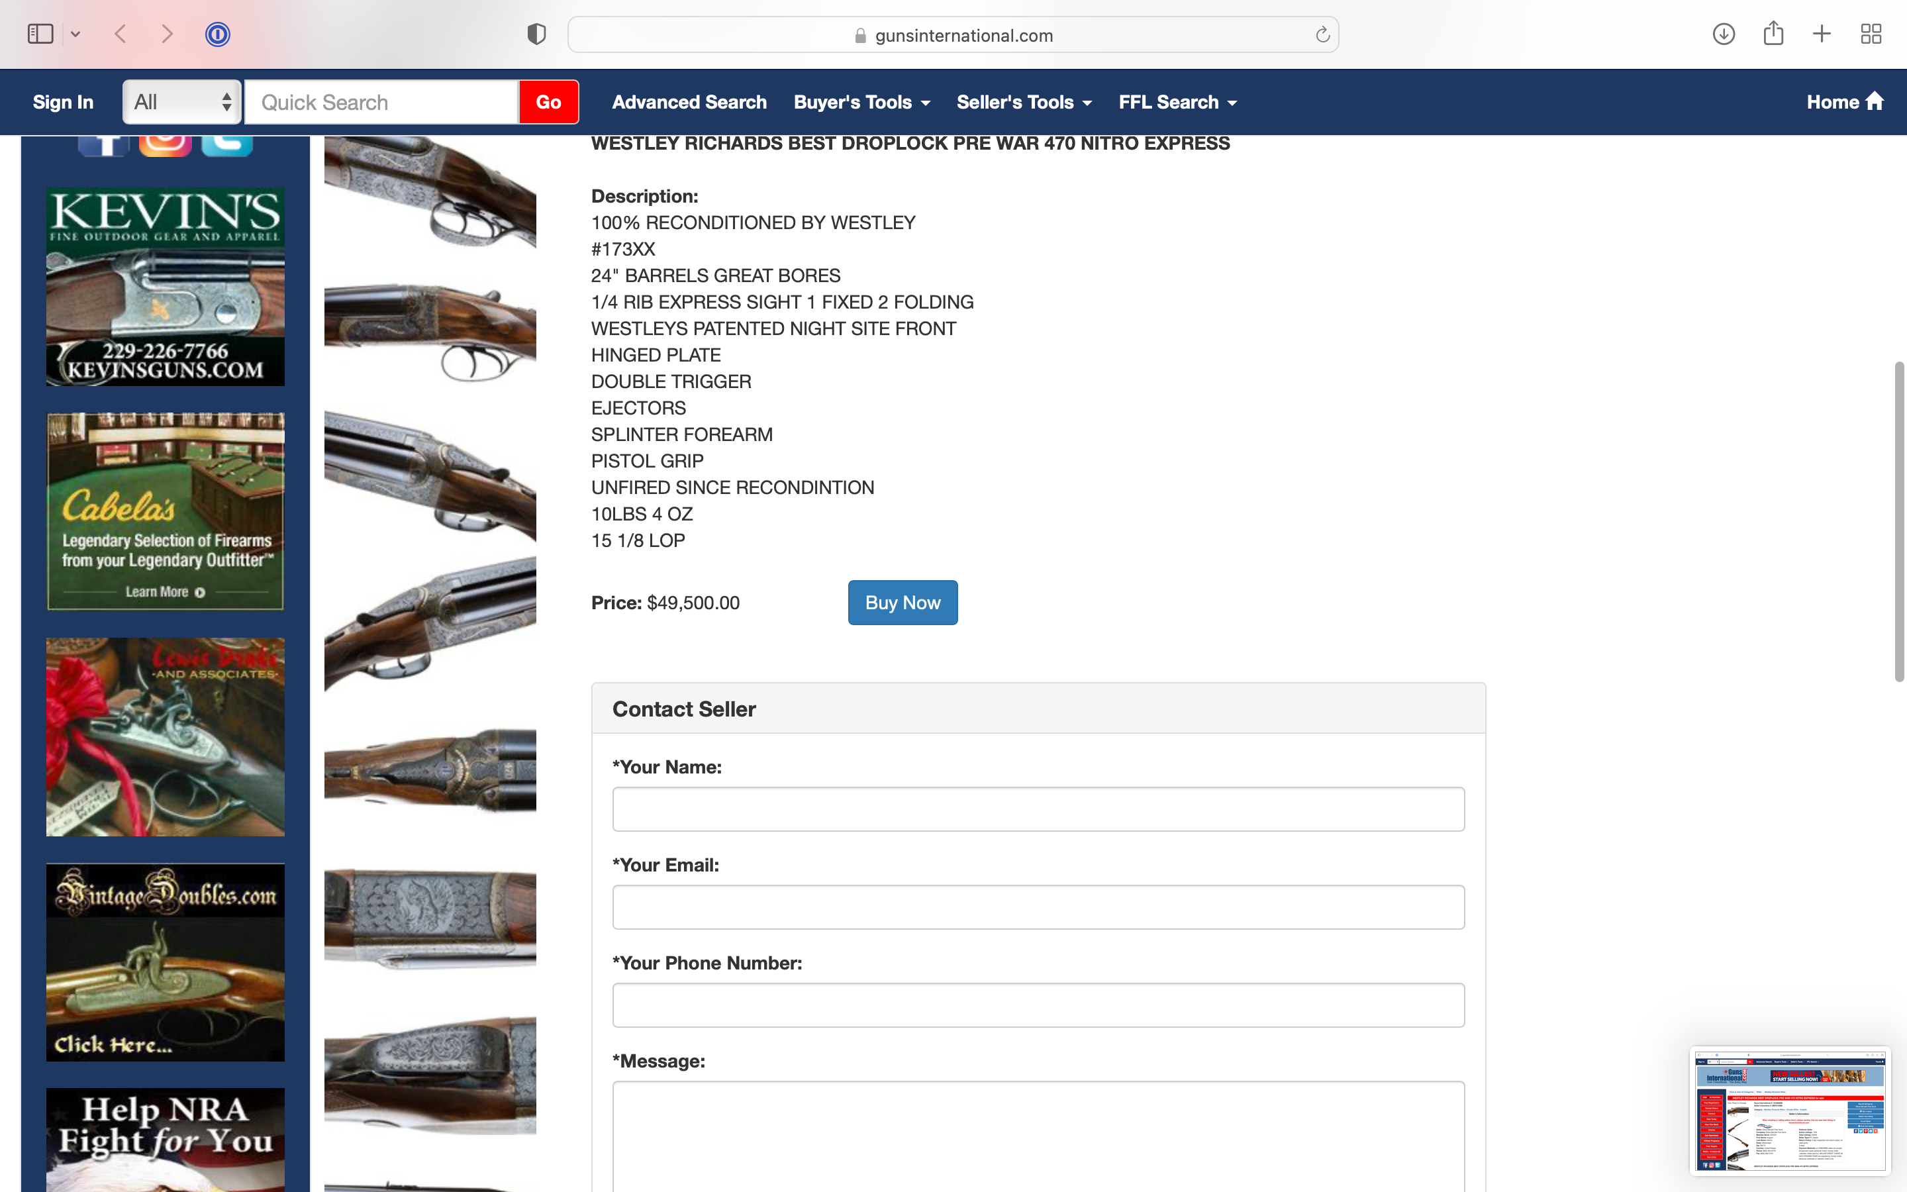Screen dimensions: 1907x1192
Task: Show the tab overview grid icon
Action: [1871, 34]
